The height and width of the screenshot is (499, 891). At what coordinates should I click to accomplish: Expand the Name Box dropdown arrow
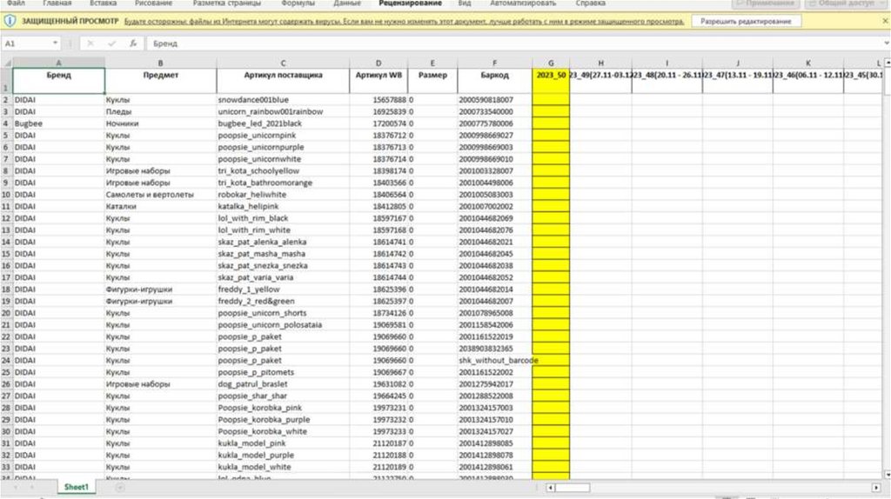55,43
